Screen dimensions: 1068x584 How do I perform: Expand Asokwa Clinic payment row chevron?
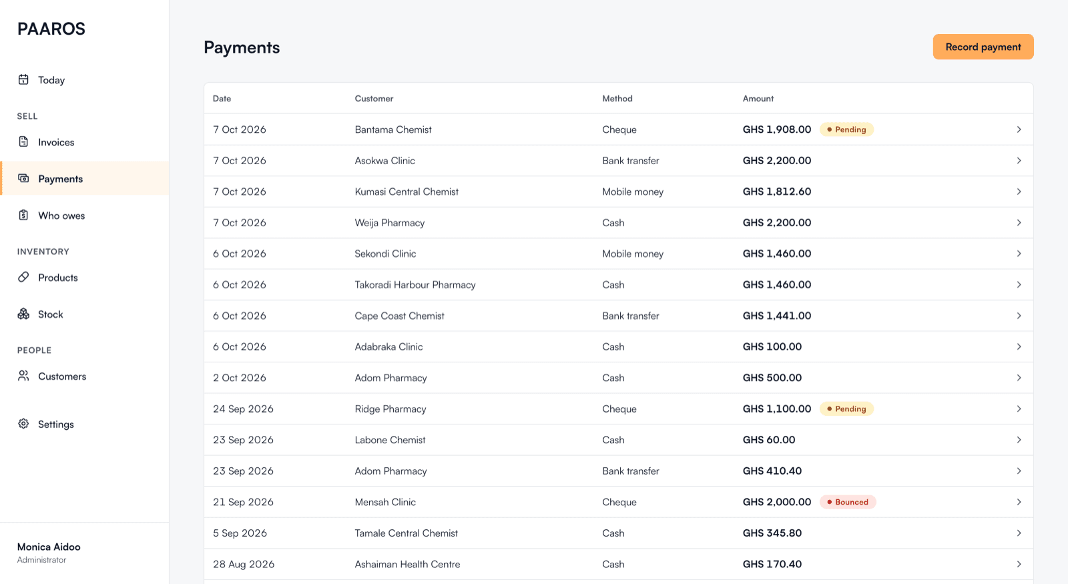(1019, 160)
